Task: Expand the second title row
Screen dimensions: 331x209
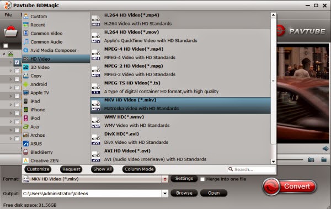Action: (10, 71)
